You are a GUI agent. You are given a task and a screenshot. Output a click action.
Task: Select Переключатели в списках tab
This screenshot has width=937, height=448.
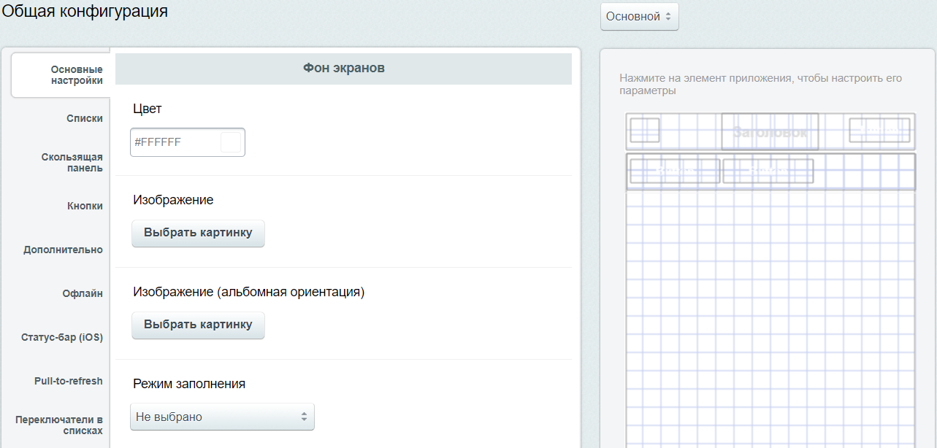(x=59, y=425)
